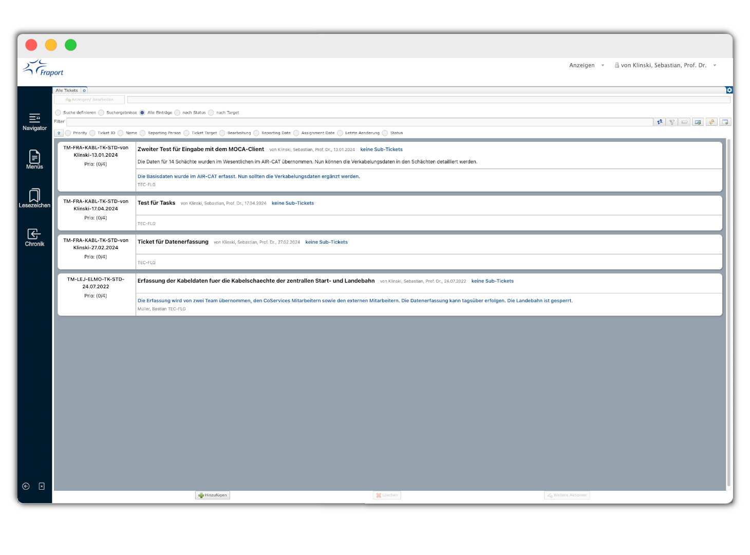This screenshot has width=750, height=555.
Task: Sort by Bearbeitung radio button
Action: click(x=222, y=133)
